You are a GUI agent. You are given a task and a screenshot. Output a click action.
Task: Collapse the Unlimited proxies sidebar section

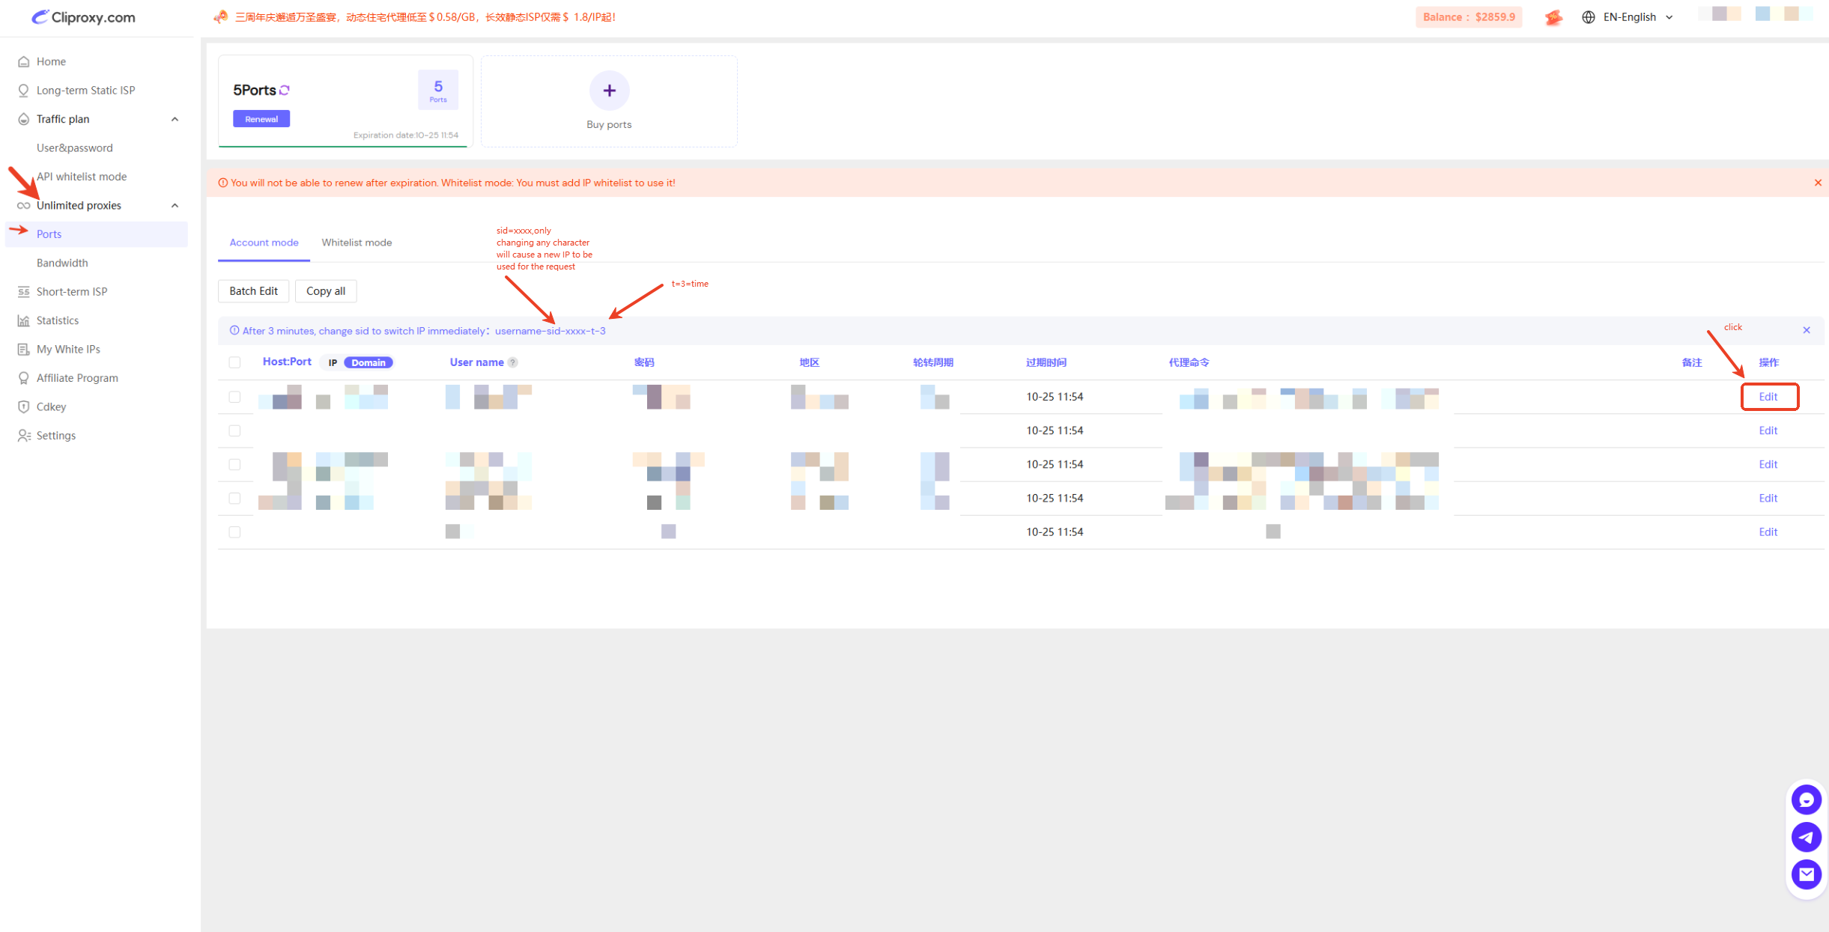[x=175, y=205]
